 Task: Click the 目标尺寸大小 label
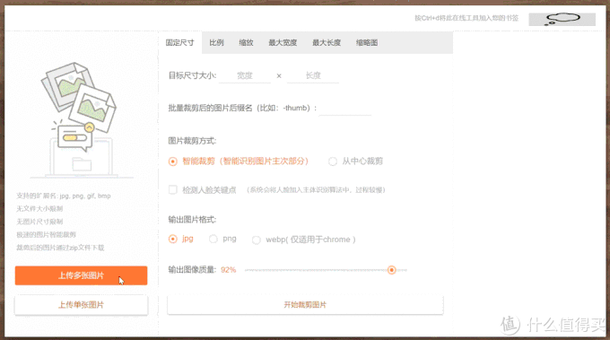(192, 75)
